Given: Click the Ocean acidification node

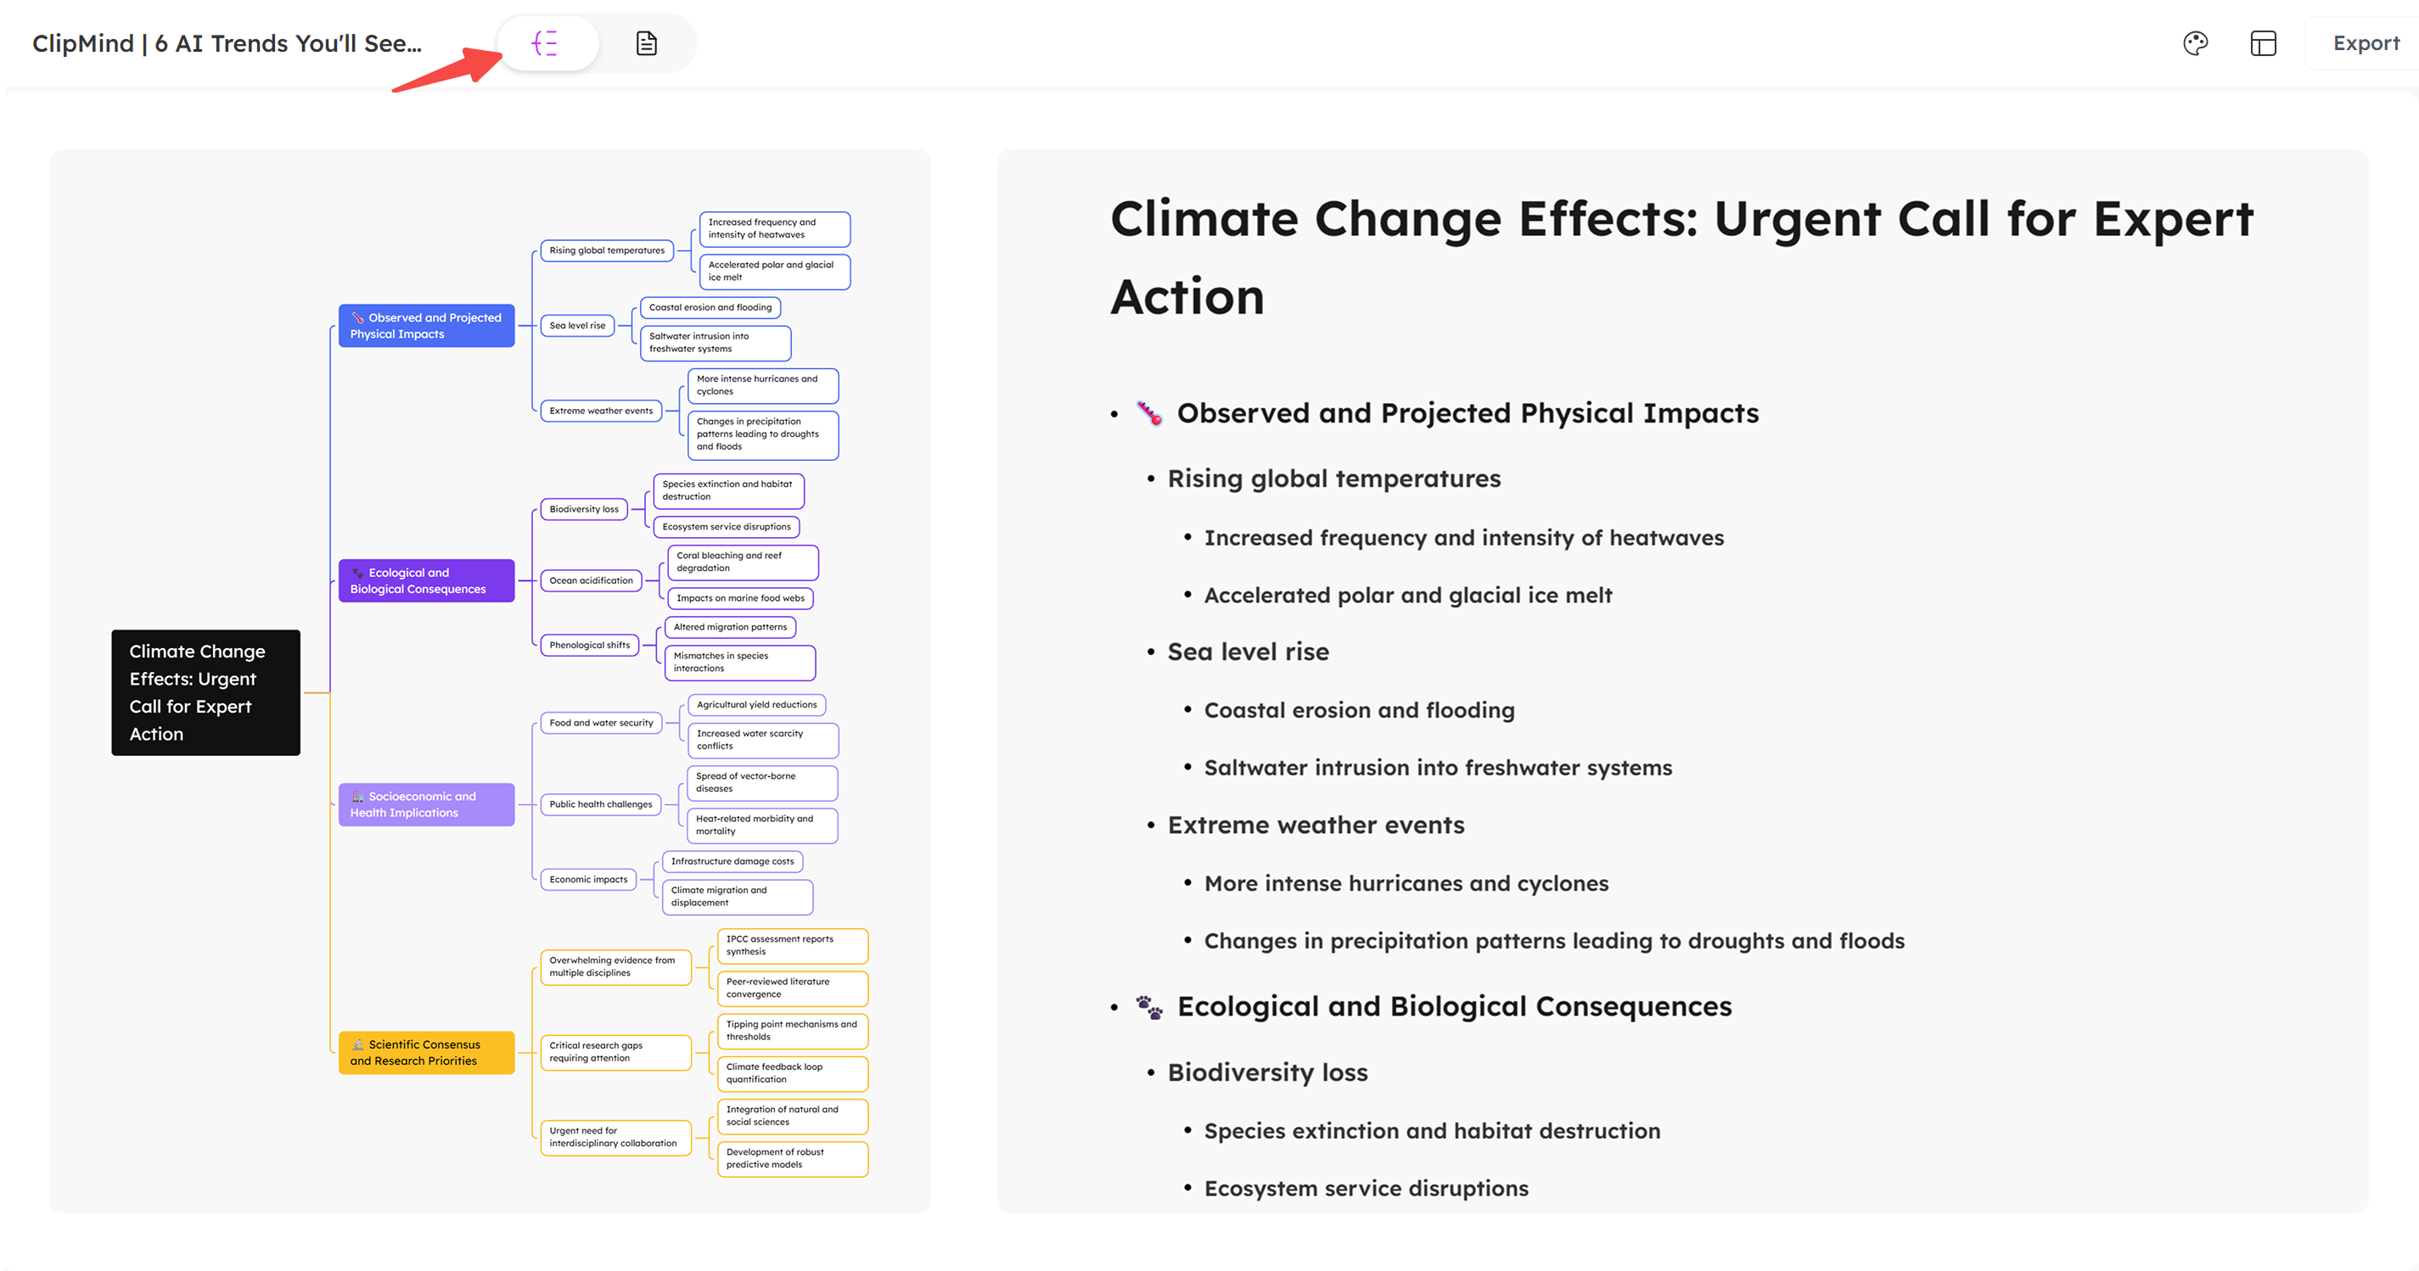Looking at the screenshot, I should 592,580.
